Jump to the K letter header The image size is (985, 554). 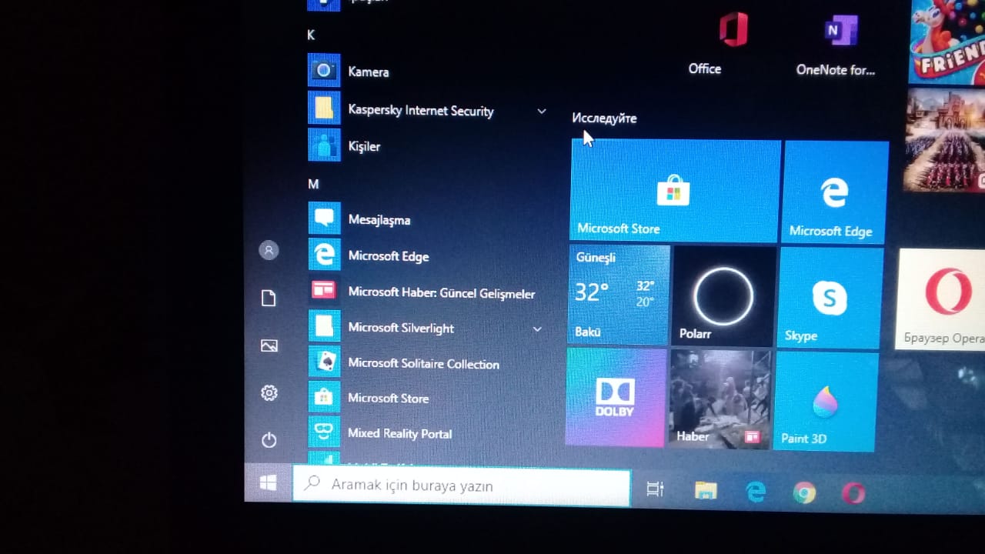point(311,35)
